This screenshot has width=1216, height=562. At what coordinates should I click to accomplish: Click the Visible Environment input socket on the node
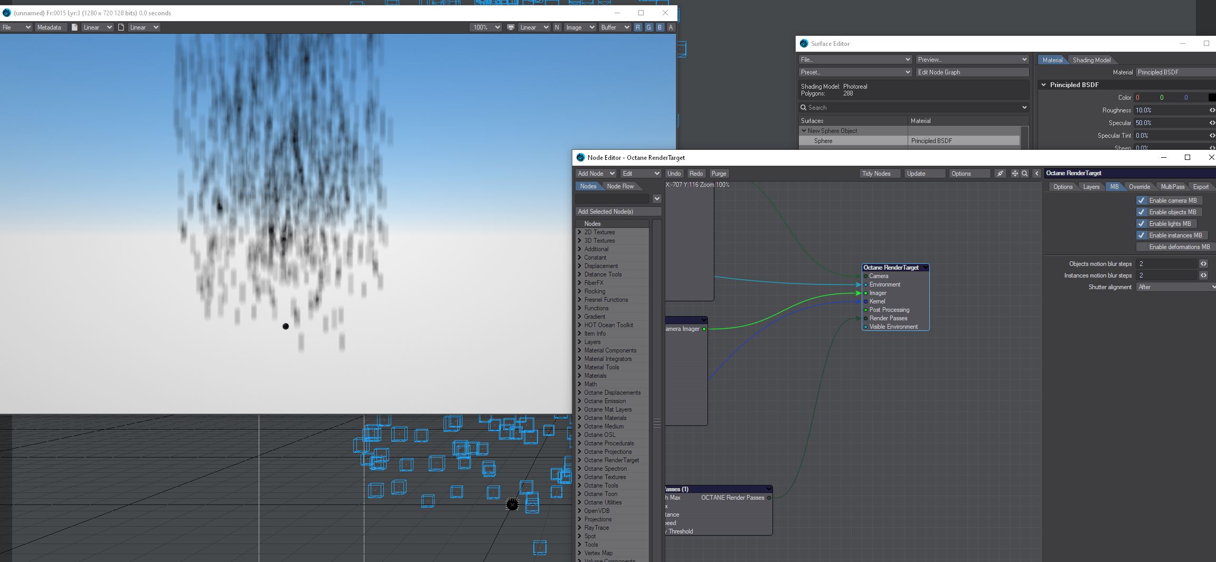(865, 327)
